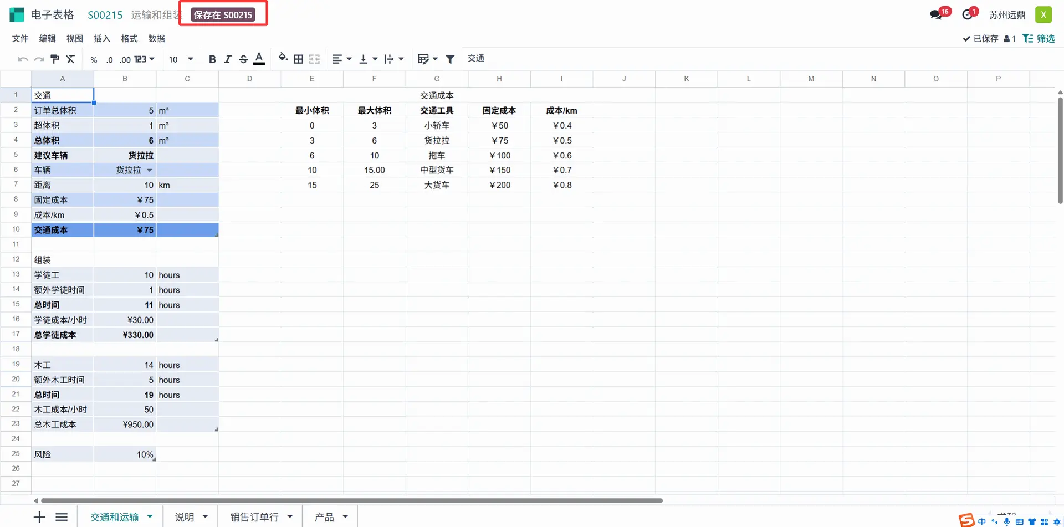Open the chat messages icon
Viewport: 1064px width, 527px height.
[936, 15]
